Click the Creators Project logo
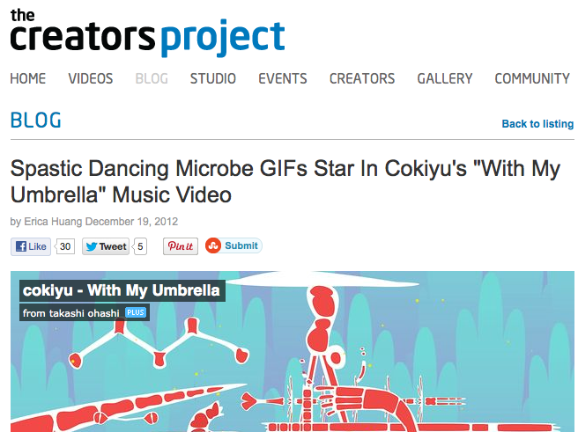The image size is (578, 432). (x=147, y=33)
